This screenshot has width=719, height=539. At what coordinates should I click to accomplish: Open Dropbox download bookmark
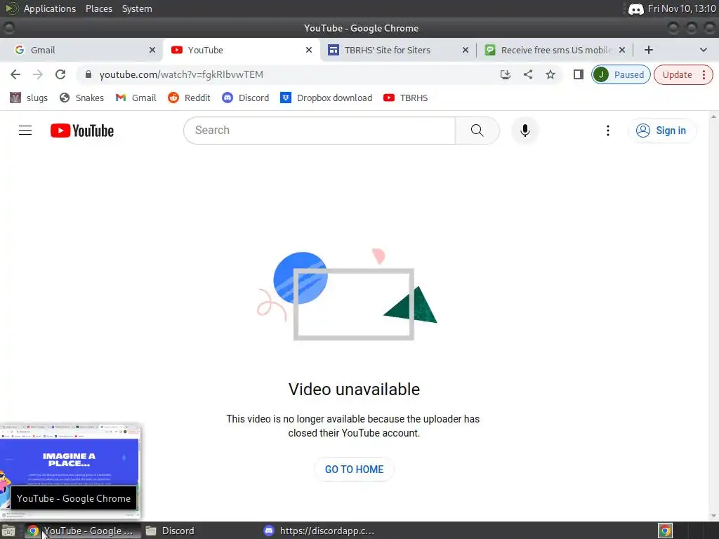click(x=326, y=98)
